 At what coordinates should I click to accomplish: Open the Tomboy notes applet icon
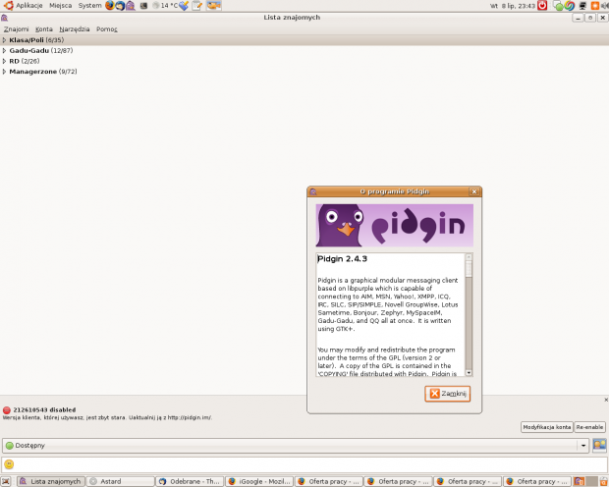coord(197,6)
